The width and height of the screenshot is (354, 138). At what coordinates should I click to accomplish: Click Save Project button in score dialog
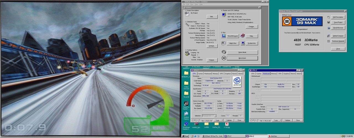[x=338, y=22]
